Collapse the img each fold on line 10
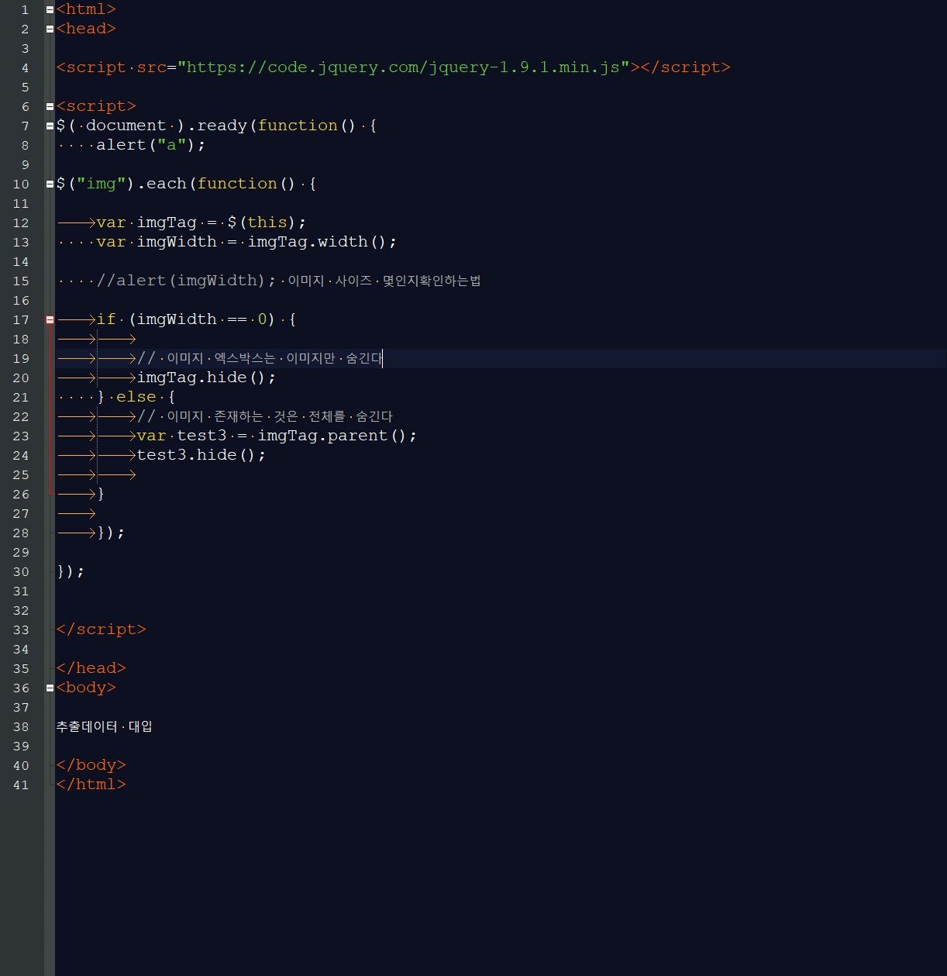Screen dimensions: 947x976 pos(50,184)
